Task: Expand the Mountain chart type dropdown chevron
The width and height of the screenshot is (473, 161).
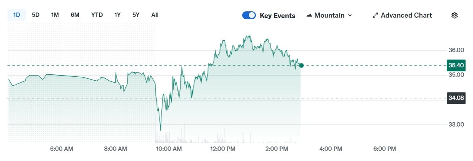Action: coord(350,15)
